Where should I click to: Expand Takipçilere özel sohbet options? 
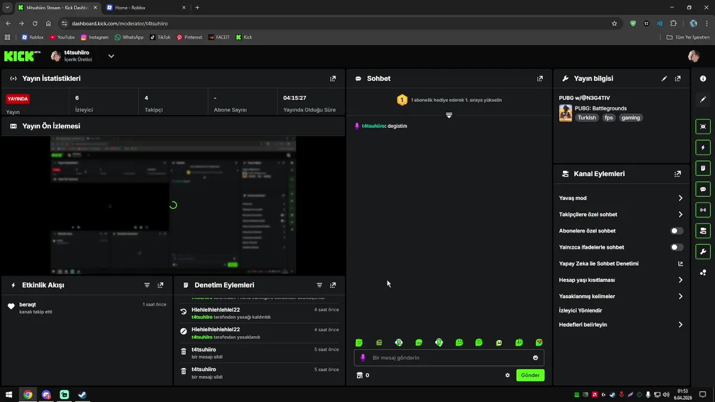pos(680,214)
